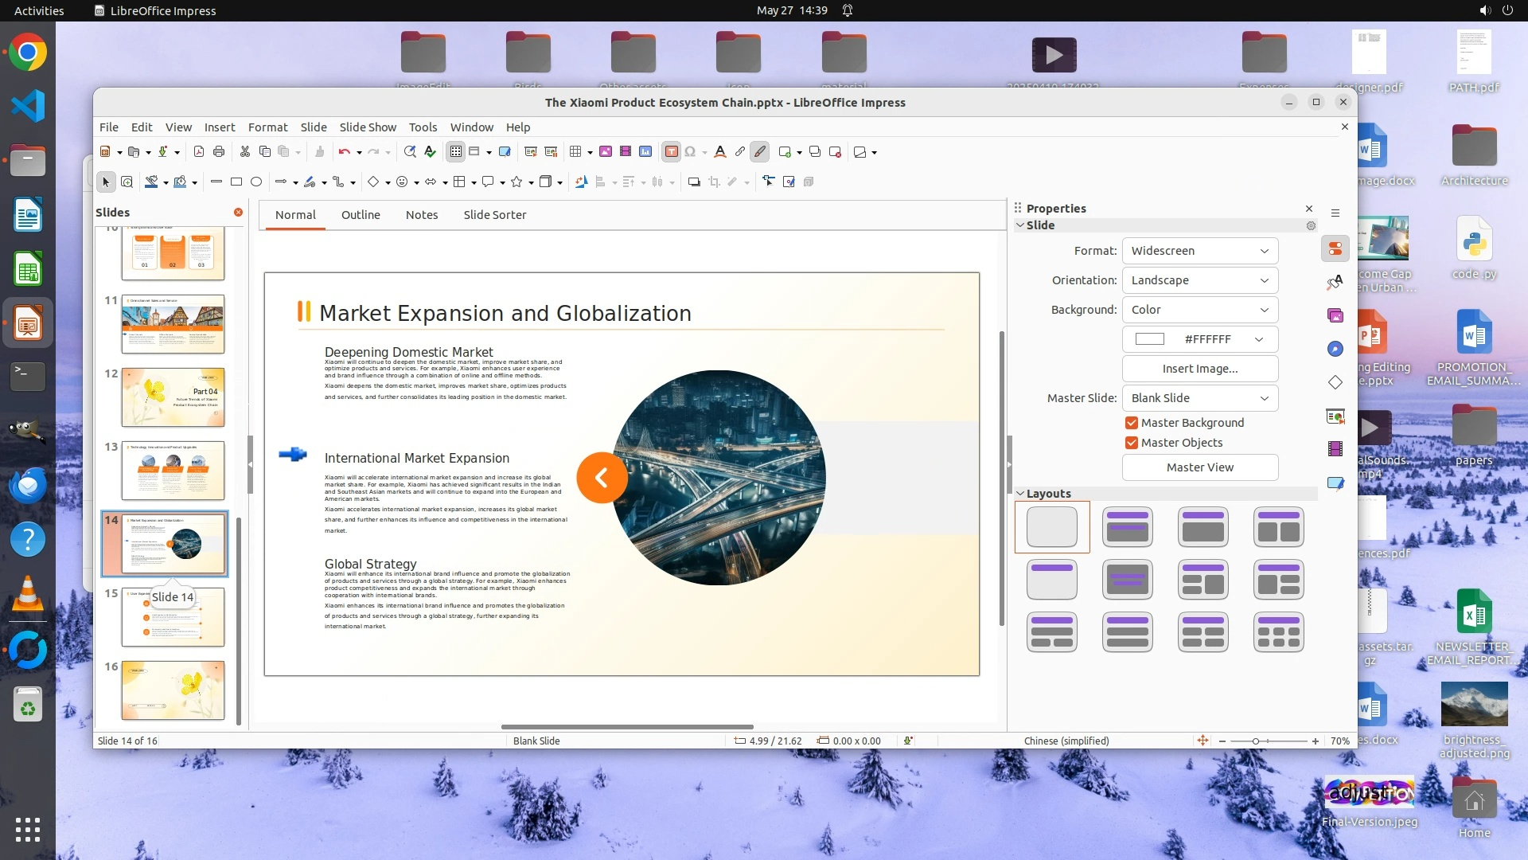
Task: Uncheck the Master Background checkbox
Action: coord(1131,423)
